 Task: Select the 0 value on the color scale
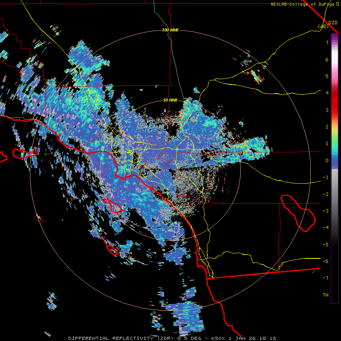pyautogui.click(x=327, y=161)
